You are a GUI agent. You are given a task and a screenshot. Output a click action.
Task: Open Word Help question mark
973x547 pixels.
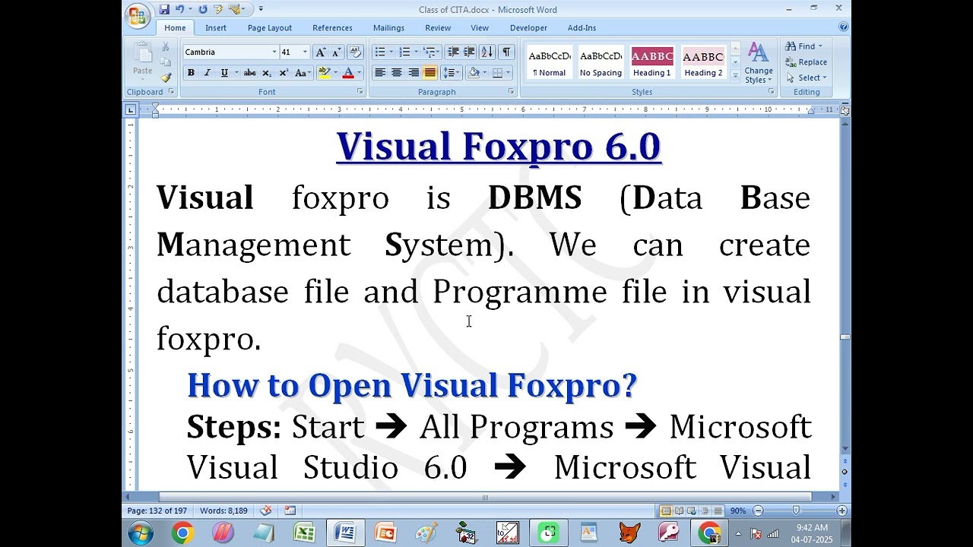pos(842,27)
